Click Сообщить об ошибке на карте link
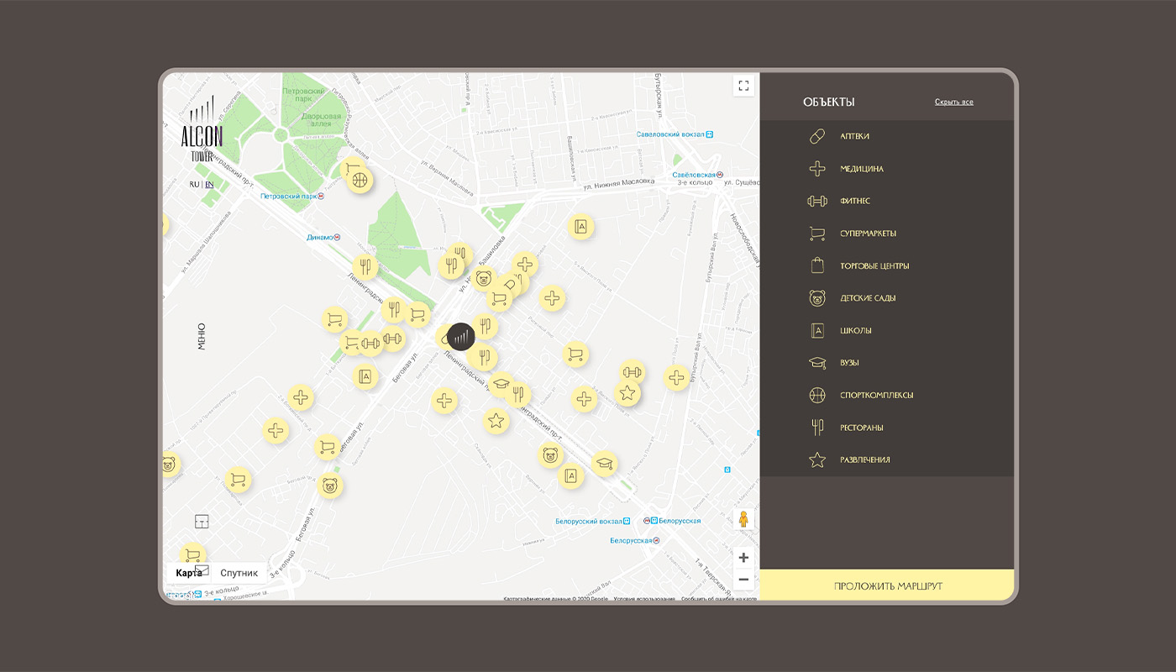 tap(719, 599)
